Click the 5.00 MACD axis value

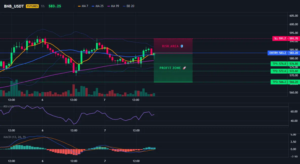coord(293,135)
